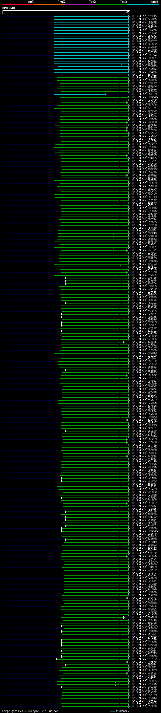Select the UniRef100_Q88H12 label

(x=144, y=175)
